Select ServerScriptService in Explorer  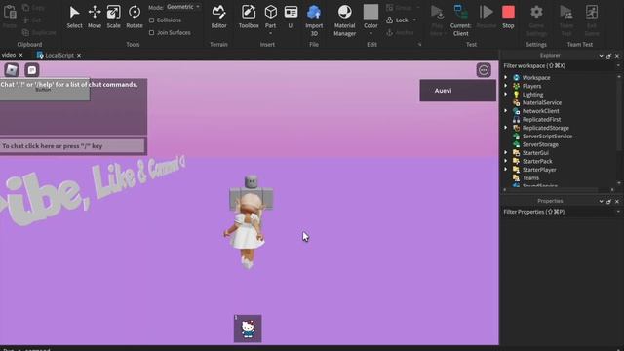point(547,136)
